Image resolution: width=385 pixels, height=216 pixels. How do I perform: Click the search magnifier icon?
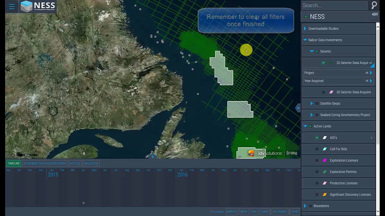(374, 5)
